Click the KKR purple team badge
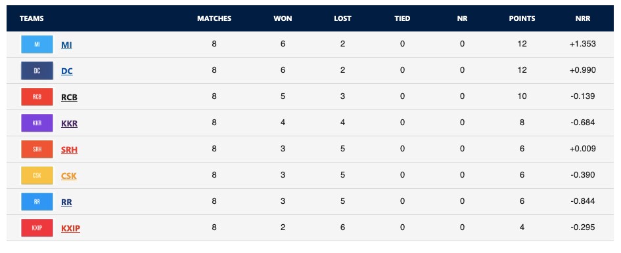 coord(37,123)
